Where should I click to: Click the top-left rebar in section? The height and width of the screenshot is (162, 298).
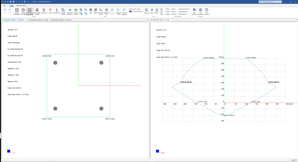pos(55,63)
